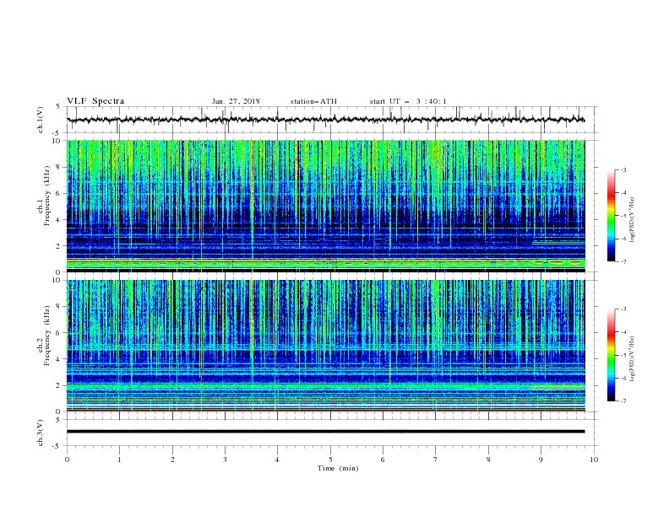Click the "4" kHz tick on ch.2 spectrogram
The width and height of the screenshot is (669, 516).
click(59, 359)
